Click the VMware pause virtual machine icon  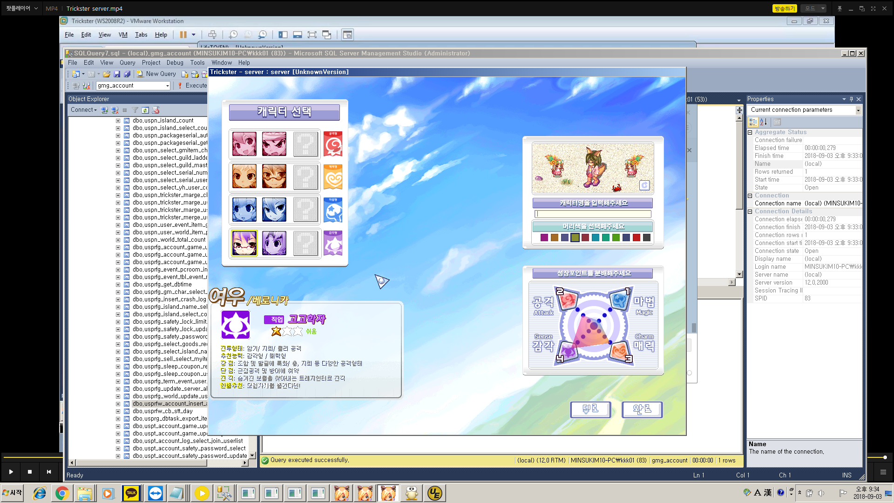tap(183, 34)
